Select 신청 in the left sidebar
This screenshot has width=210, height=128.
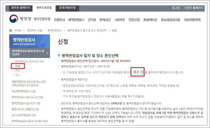(x=18, y=66)
